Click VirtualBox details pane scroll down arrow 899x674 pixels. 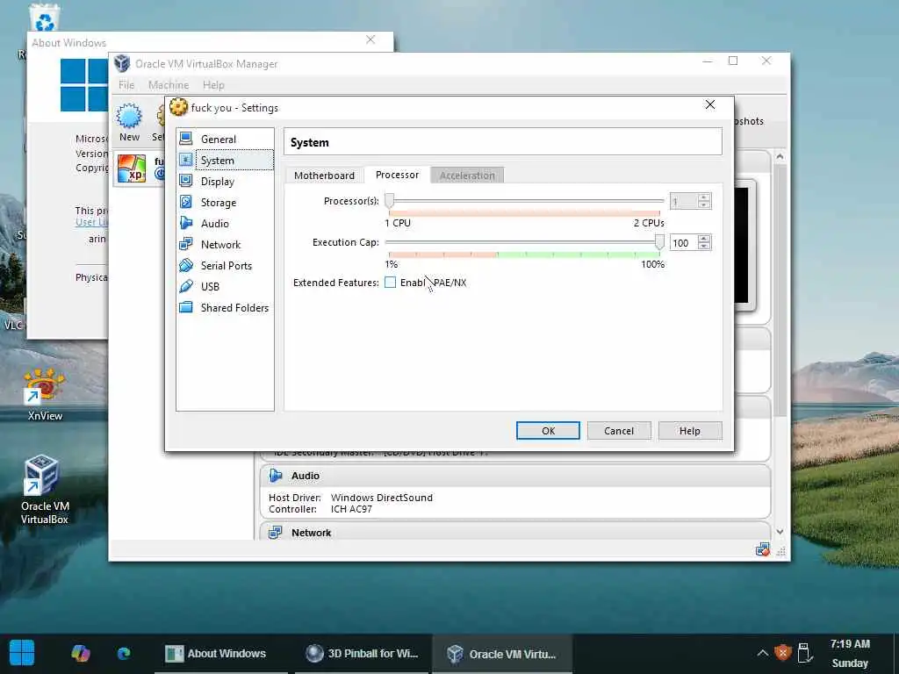pyautogui.click(x=780, y=532)
